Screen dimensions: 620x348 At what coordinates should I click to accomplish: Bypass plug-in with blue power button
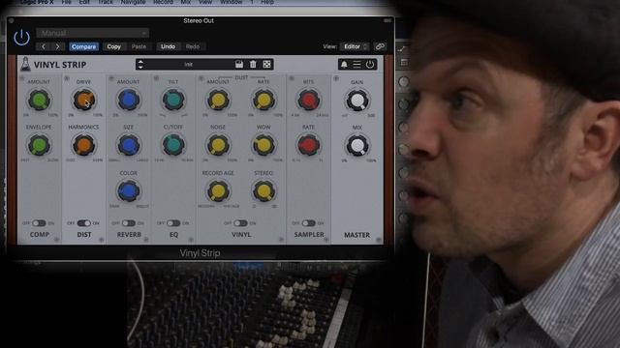click(x=21, y=38)
